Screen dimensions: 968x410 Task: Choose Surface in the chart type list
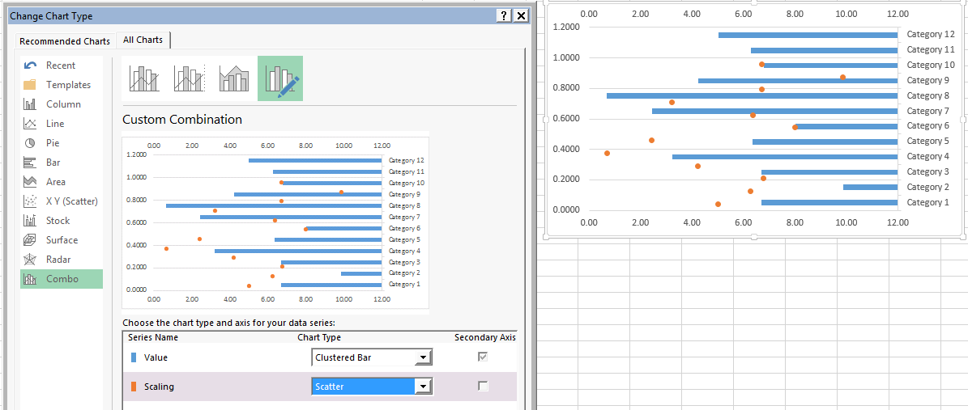[x=62, y=240]
